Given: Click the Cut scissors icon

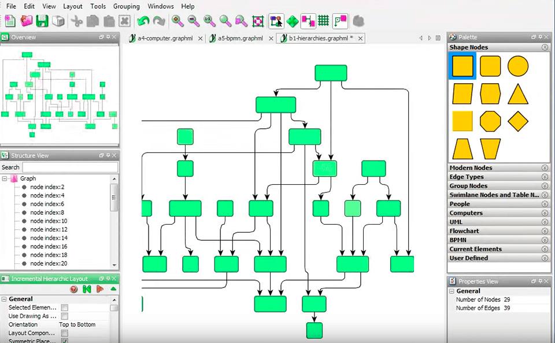Looking at the screenshot, I should click(x=76, y=21).
